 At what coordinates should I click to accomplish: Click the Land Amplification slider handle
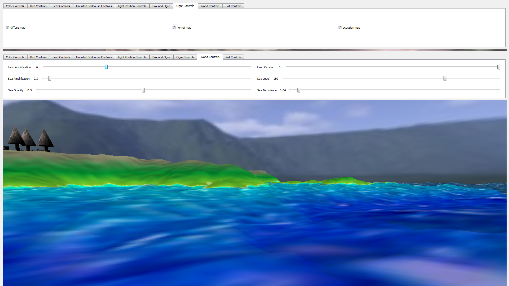[x=106, y=67]
